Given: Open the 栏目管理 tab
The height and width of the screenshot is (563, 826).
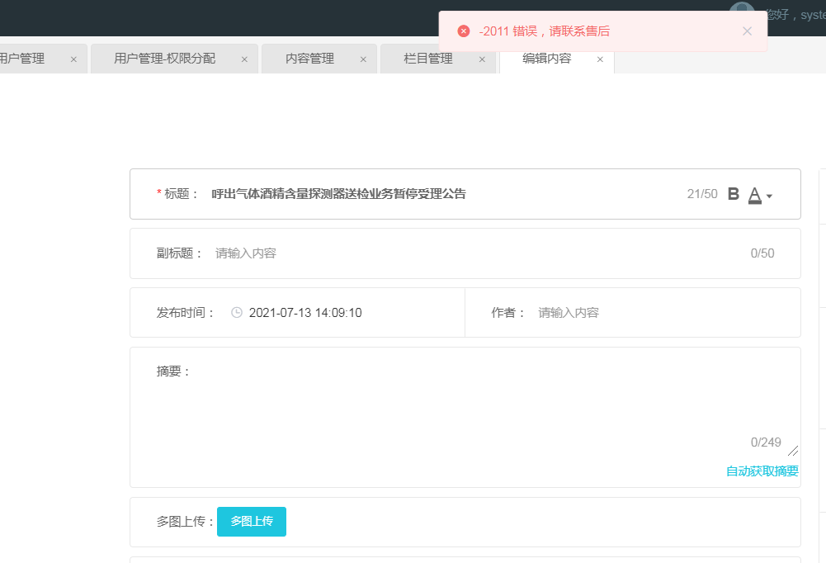Looking at the screenshot, I should pyautogui.click(x=428, y=59).
